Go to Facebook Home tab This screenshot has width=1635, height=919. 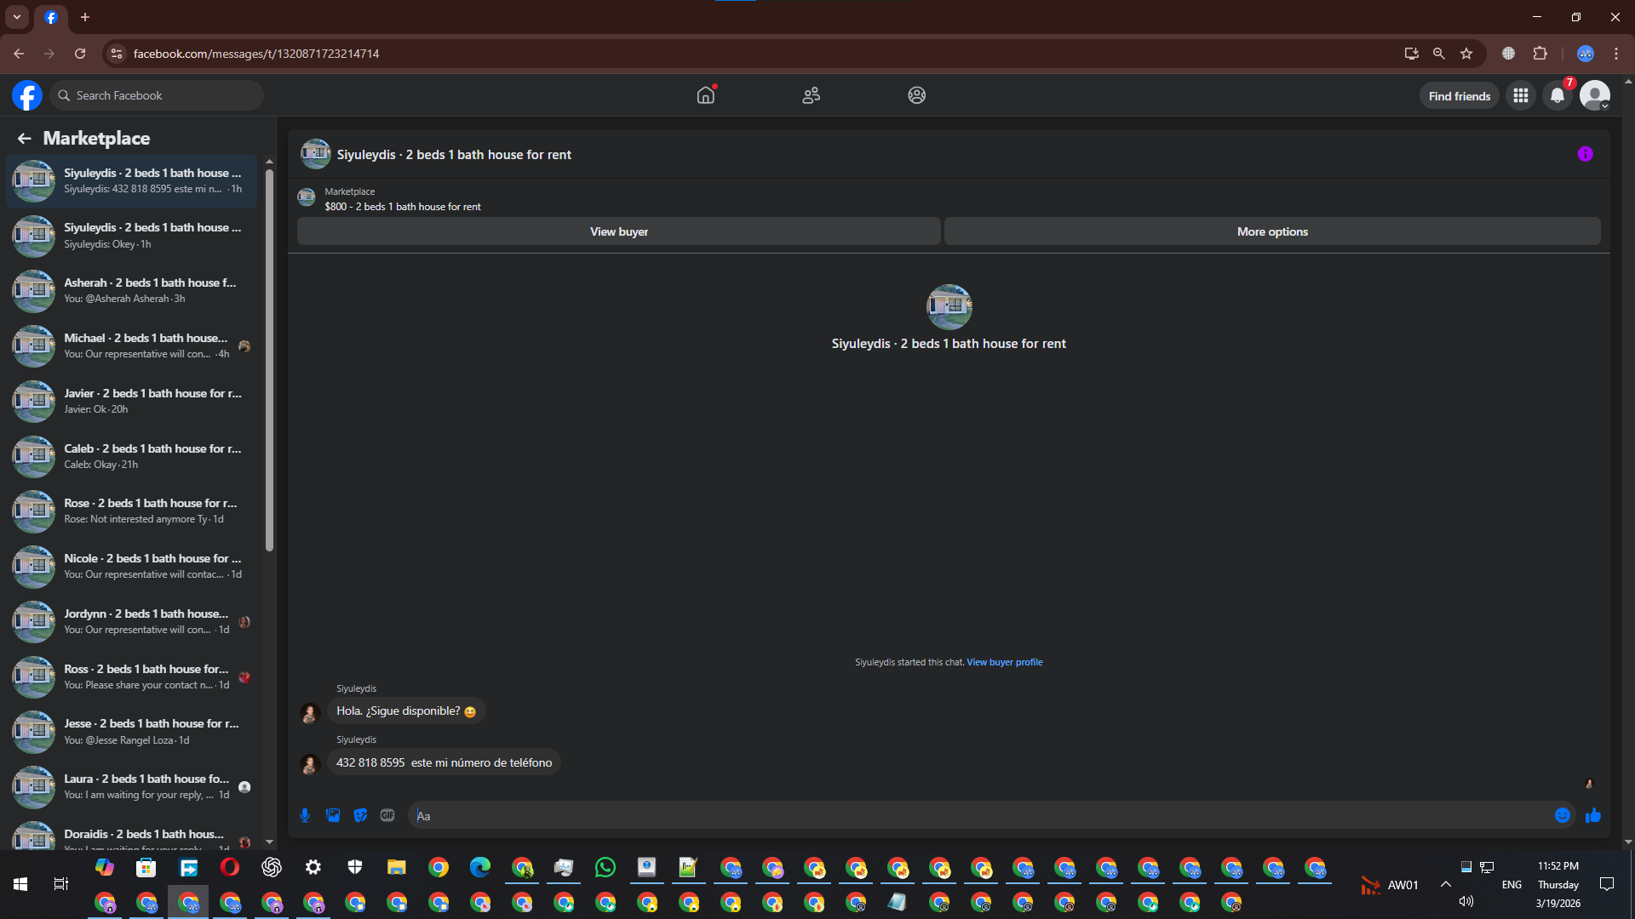(x=706, y=95)
